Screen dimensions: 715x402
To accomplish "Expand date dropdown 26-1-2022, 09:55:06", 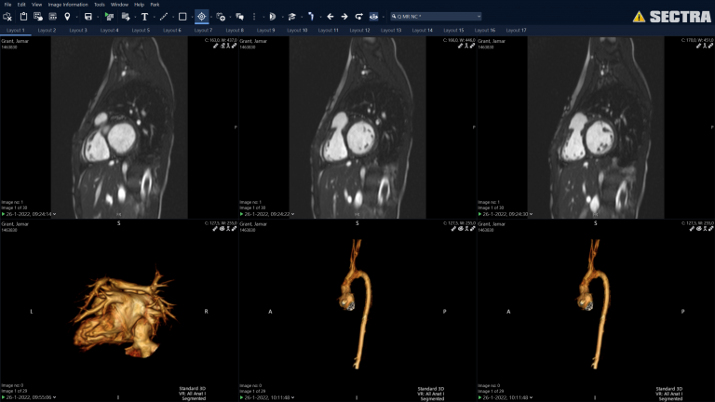I will [31, 397].
